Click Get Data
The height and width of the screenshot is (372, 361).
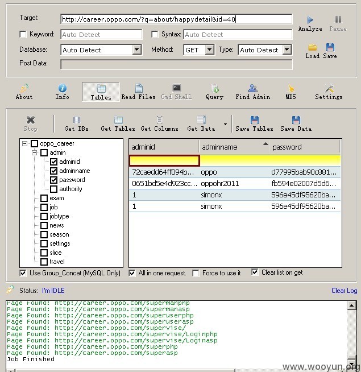click(x=201, y=123)
